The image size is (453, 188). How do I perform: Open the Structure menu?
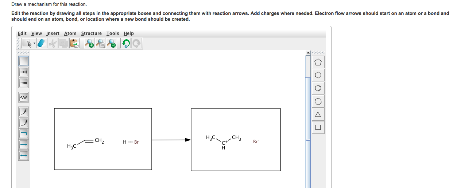coord(91,33)
